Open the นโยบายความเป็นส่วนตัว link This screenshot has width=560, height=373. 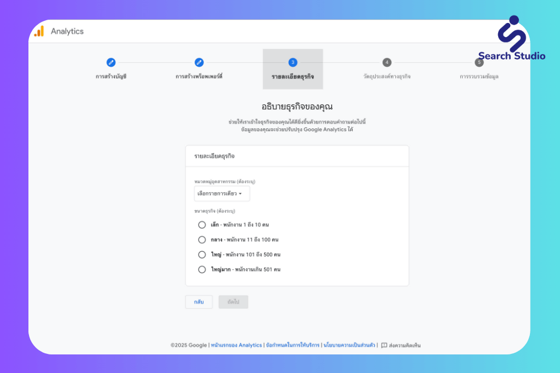click(x=349, y=345)
